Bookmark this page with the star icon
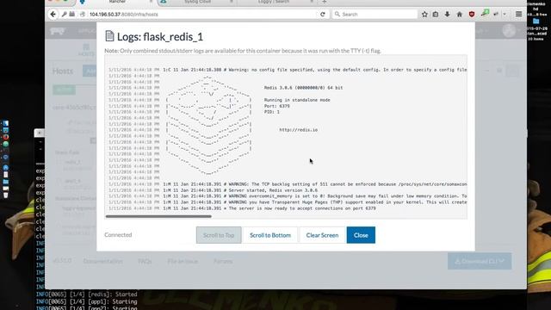 (424, 14)
